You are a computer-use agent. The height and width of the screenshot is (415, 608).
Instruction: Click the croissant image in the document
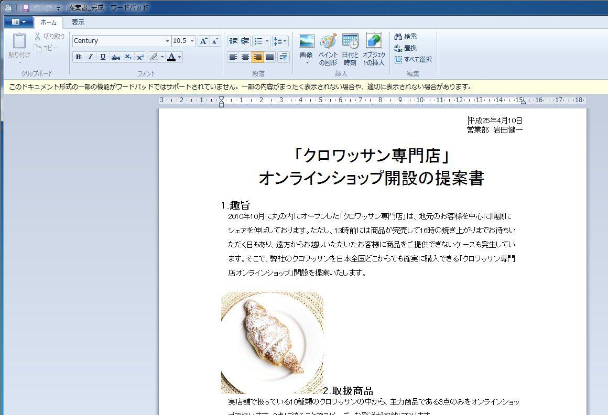[x=272, y=343]
